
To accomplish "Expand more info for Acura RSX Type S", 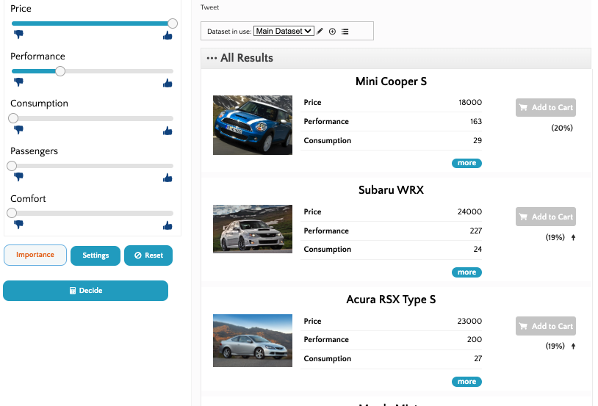I will click(x=466, y=382).
